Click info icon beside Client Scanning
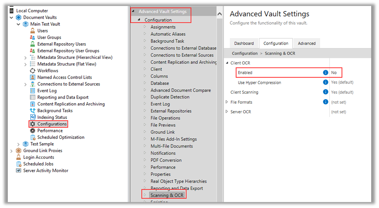 (326, 92)
